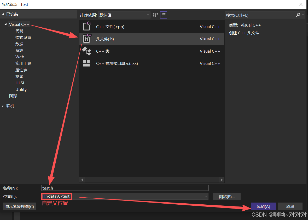Image resolution: width=308 pixels, height=220 pixels.
Task: Select the 头文件(.h) template icon
Action: click(x=86, y=39)
